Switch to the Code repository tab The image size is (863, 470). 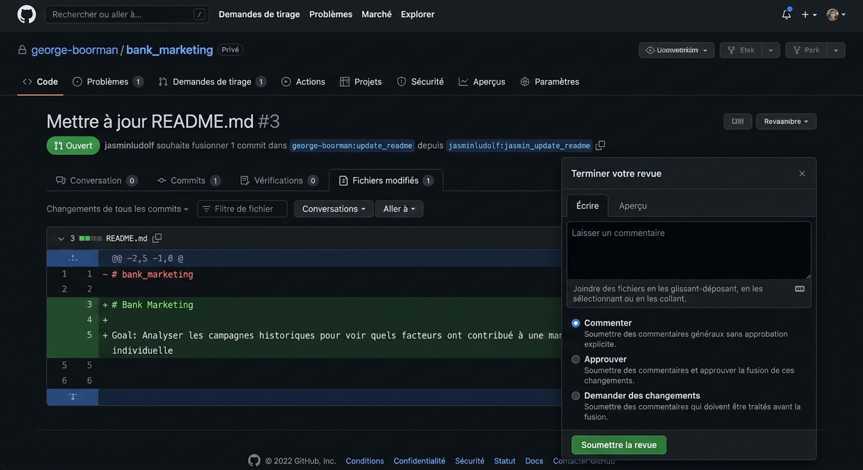click(x=40, y=81)
